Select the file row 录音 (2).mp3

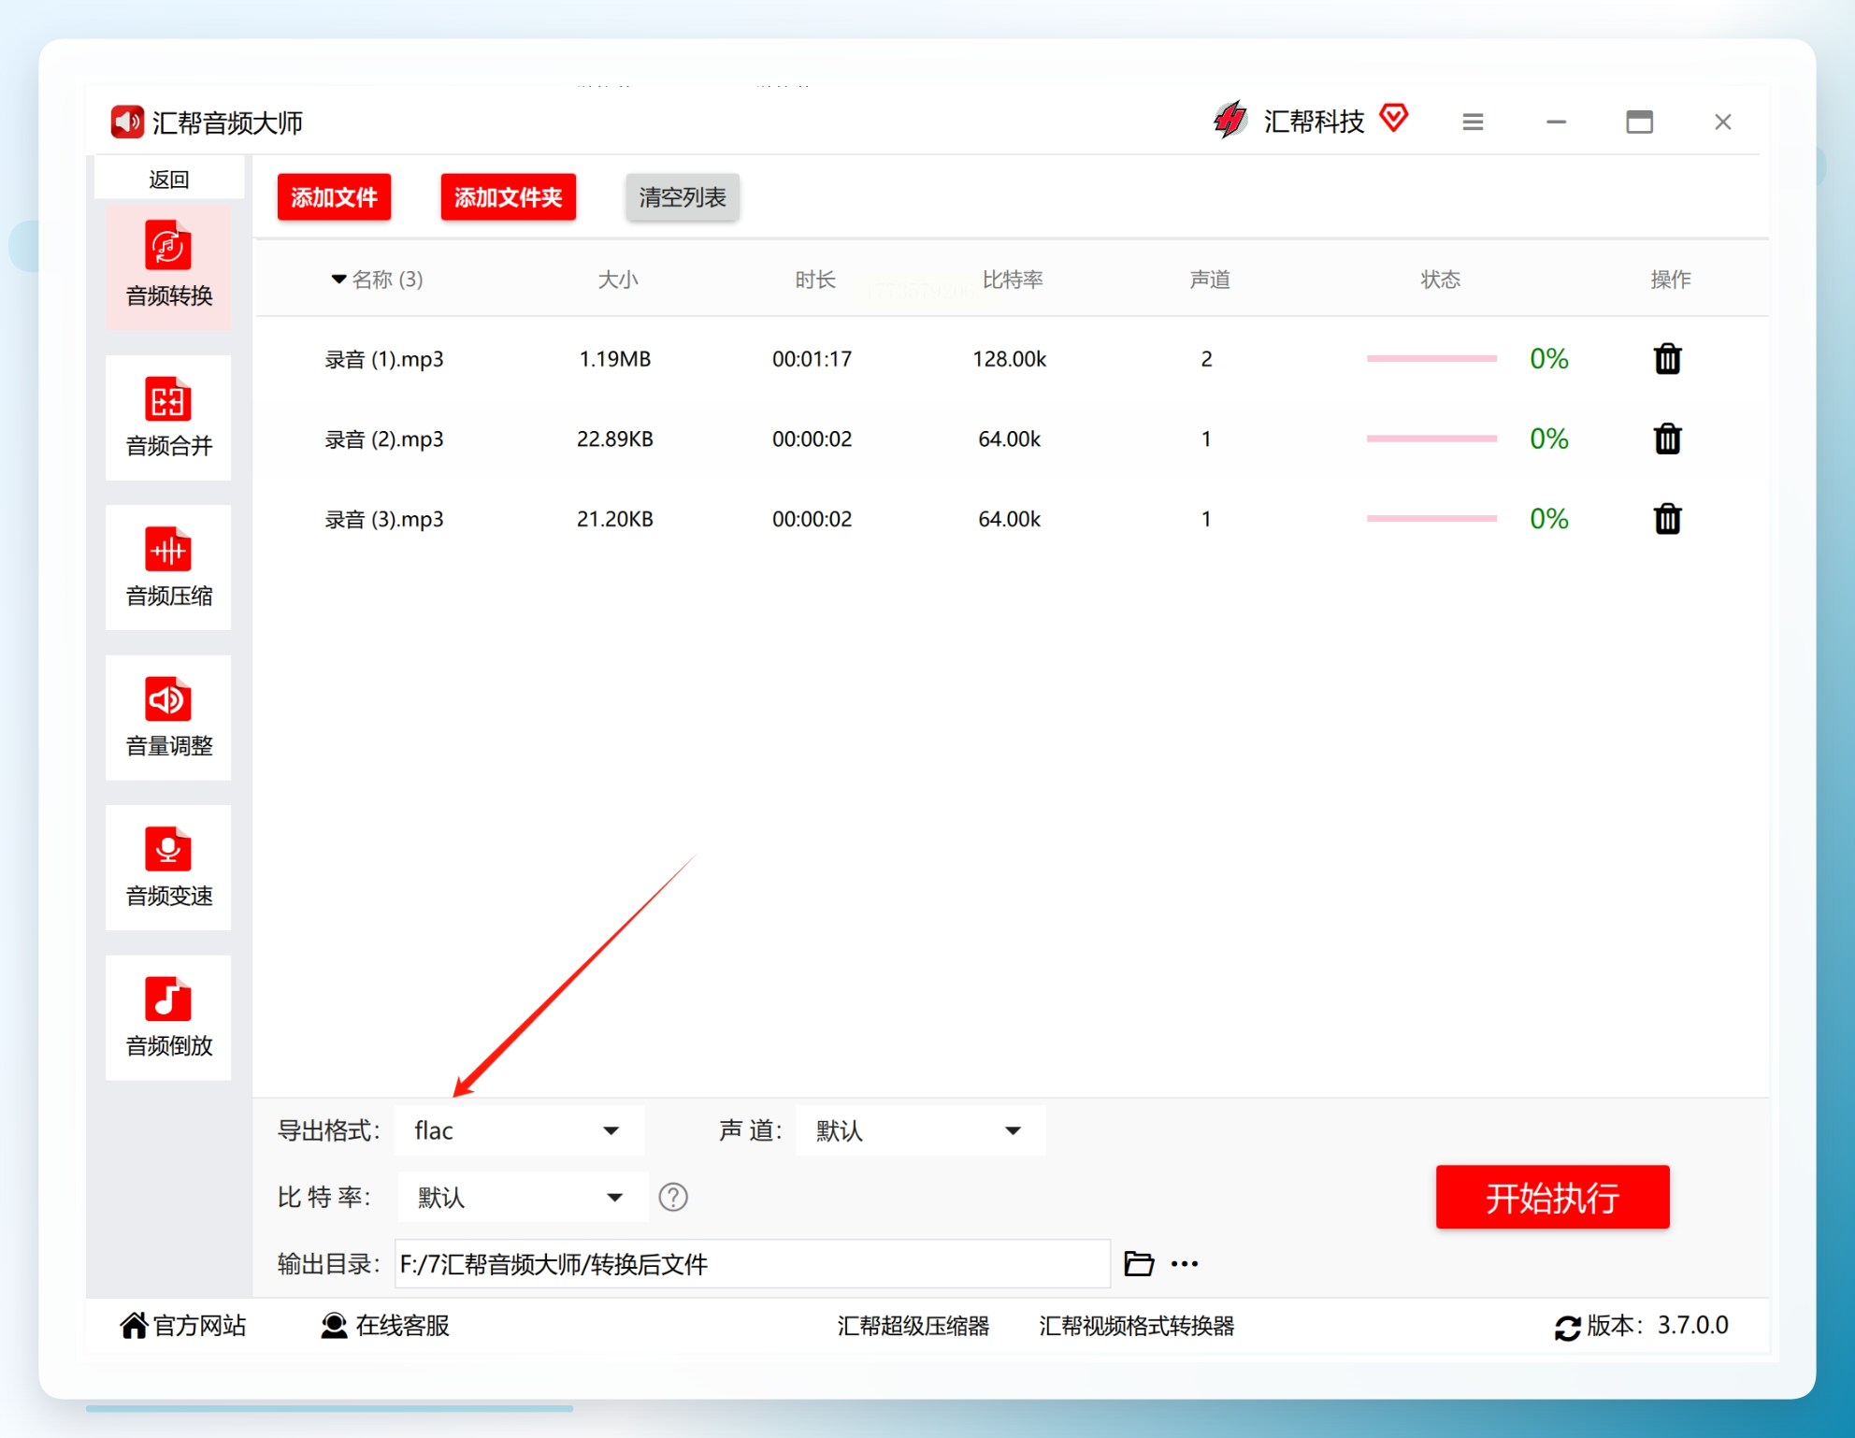(x=1012, y=439)
